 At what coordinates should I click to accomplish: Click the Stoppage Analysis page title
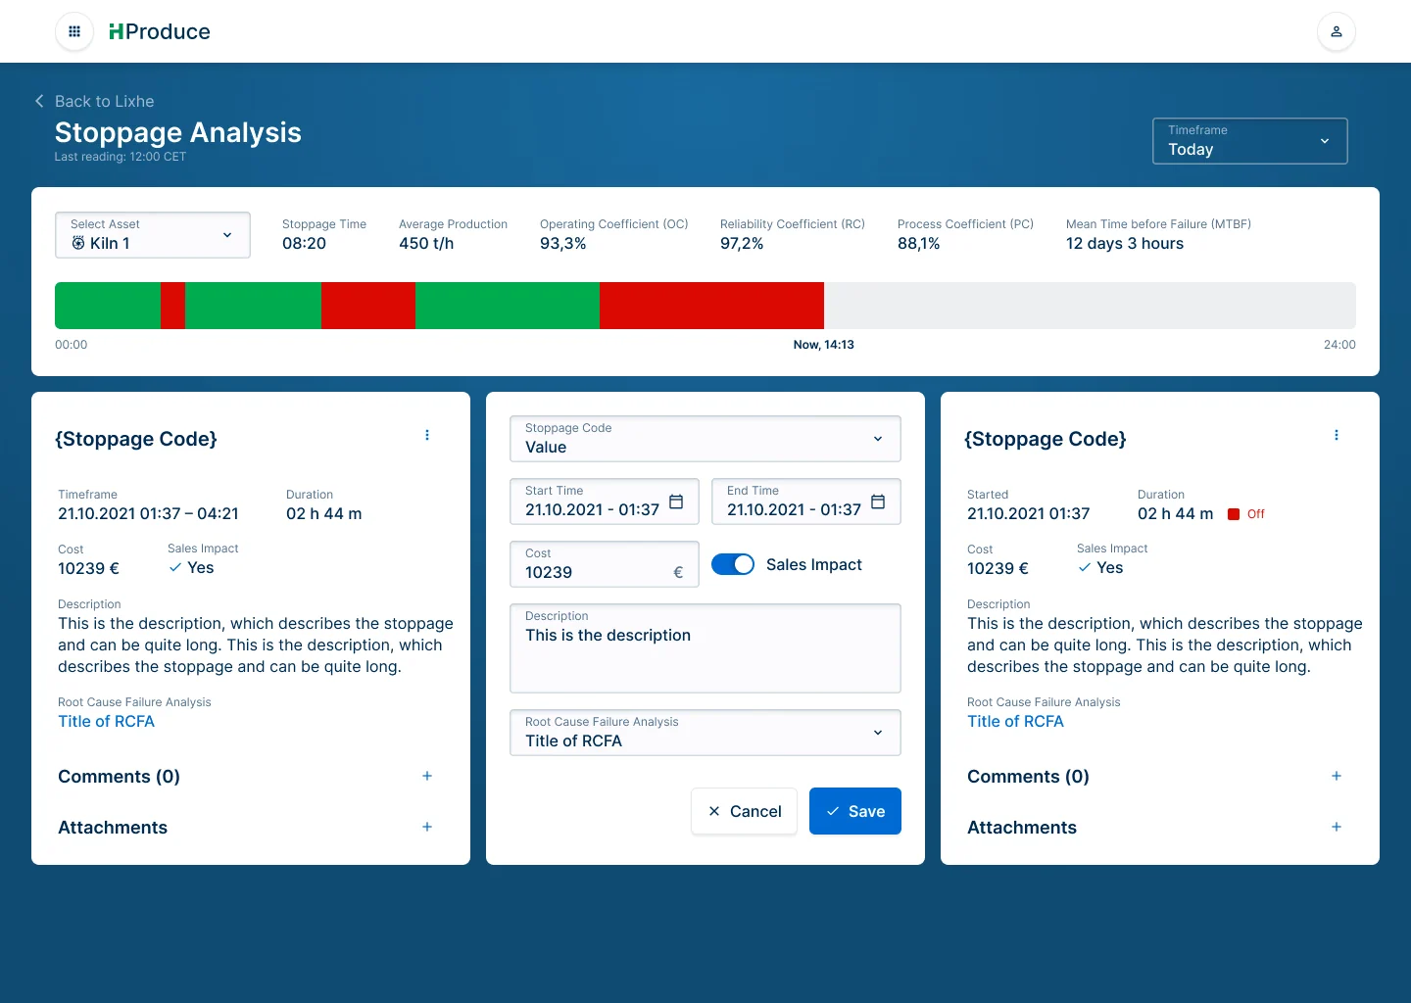coord(178,132)
